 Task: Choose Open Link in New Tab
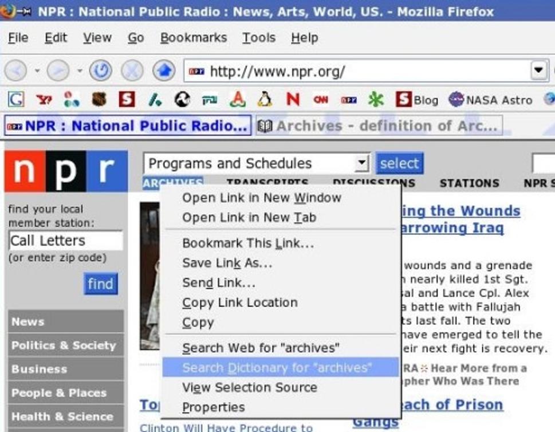[281, 217]
